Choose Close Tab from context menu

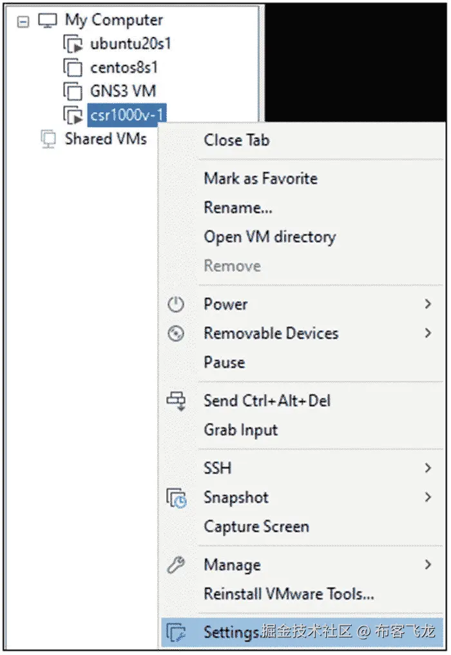(x=236, y=140)
